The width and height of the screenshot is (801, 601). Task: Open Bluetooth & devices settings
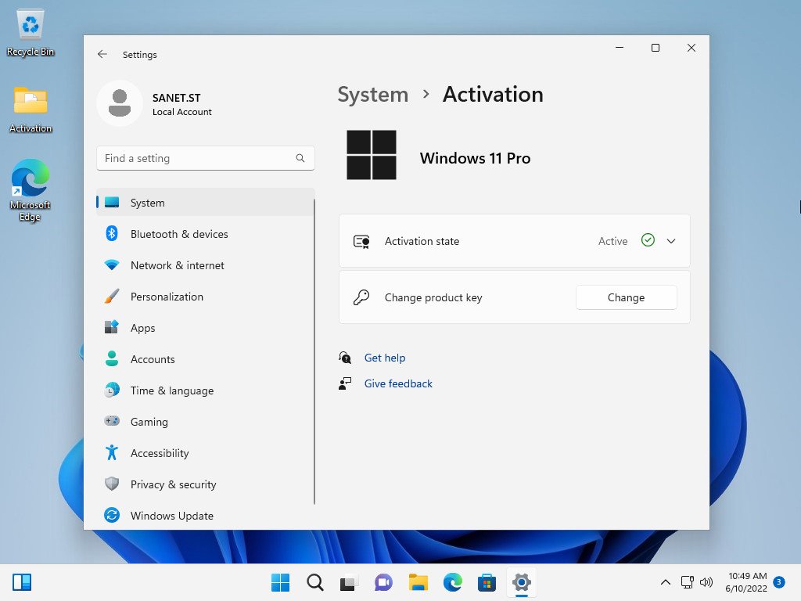(x=206, y=233)
